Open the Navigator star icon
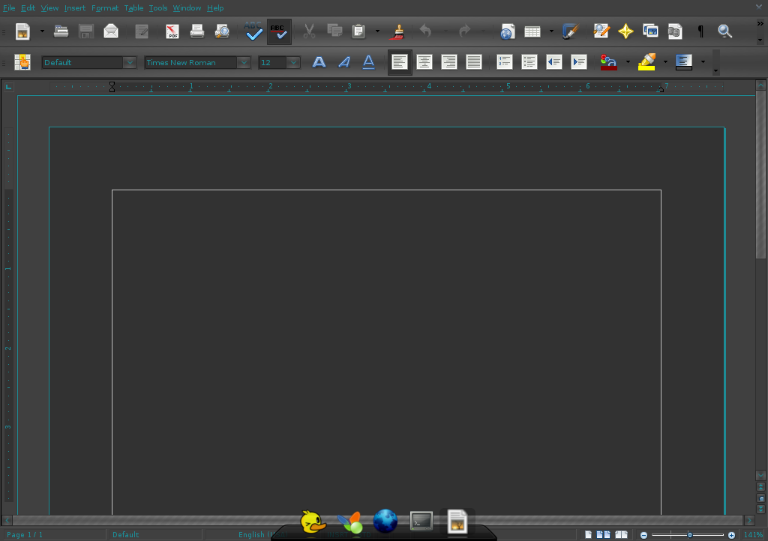 (x=625, y=31)
